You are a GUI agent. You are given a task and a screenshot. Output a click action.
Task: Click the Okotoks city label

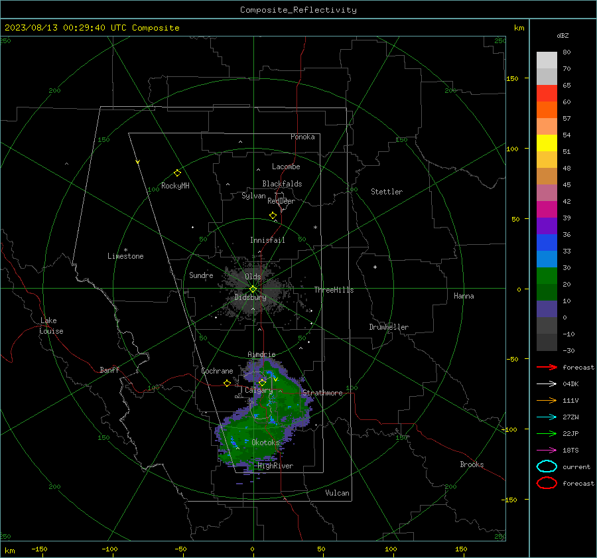(x=265, y=442)
